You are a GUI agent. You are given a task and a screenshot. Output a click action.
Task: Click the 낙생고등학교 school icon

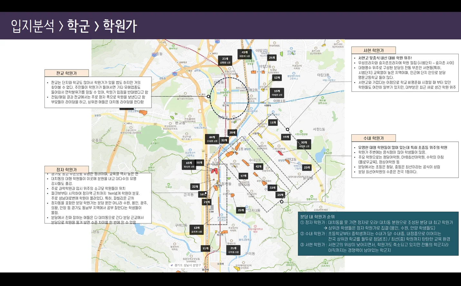click(x=200, y=125)
